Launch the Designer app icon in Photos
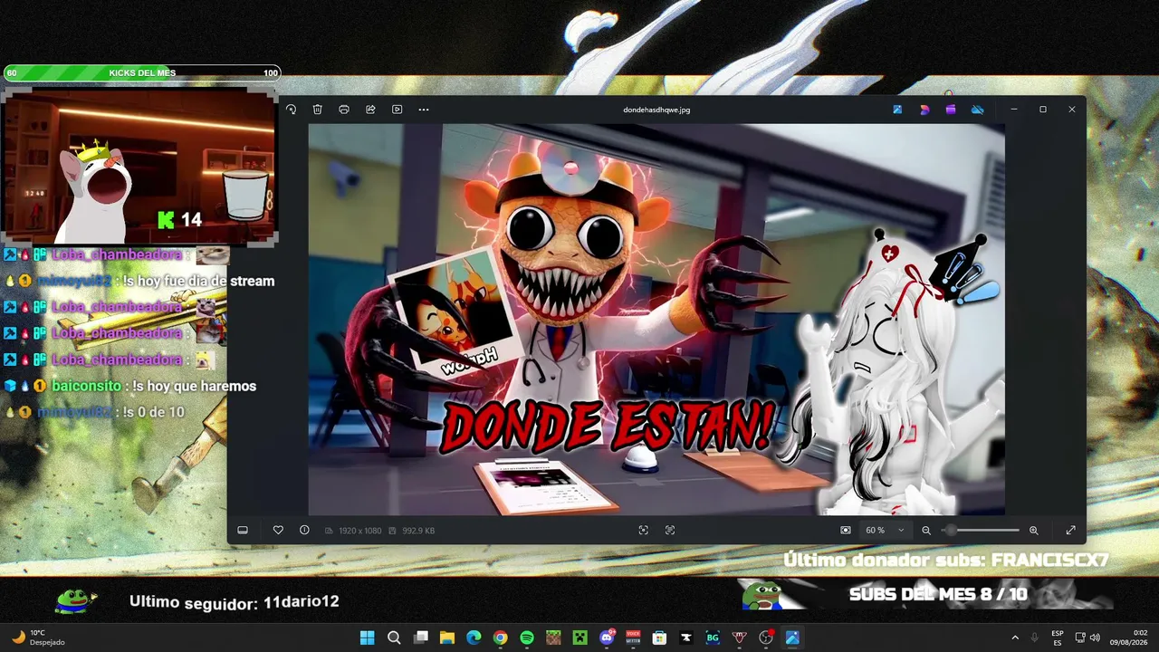This screenshot has width=1159, height=652. tap(924, 110)
